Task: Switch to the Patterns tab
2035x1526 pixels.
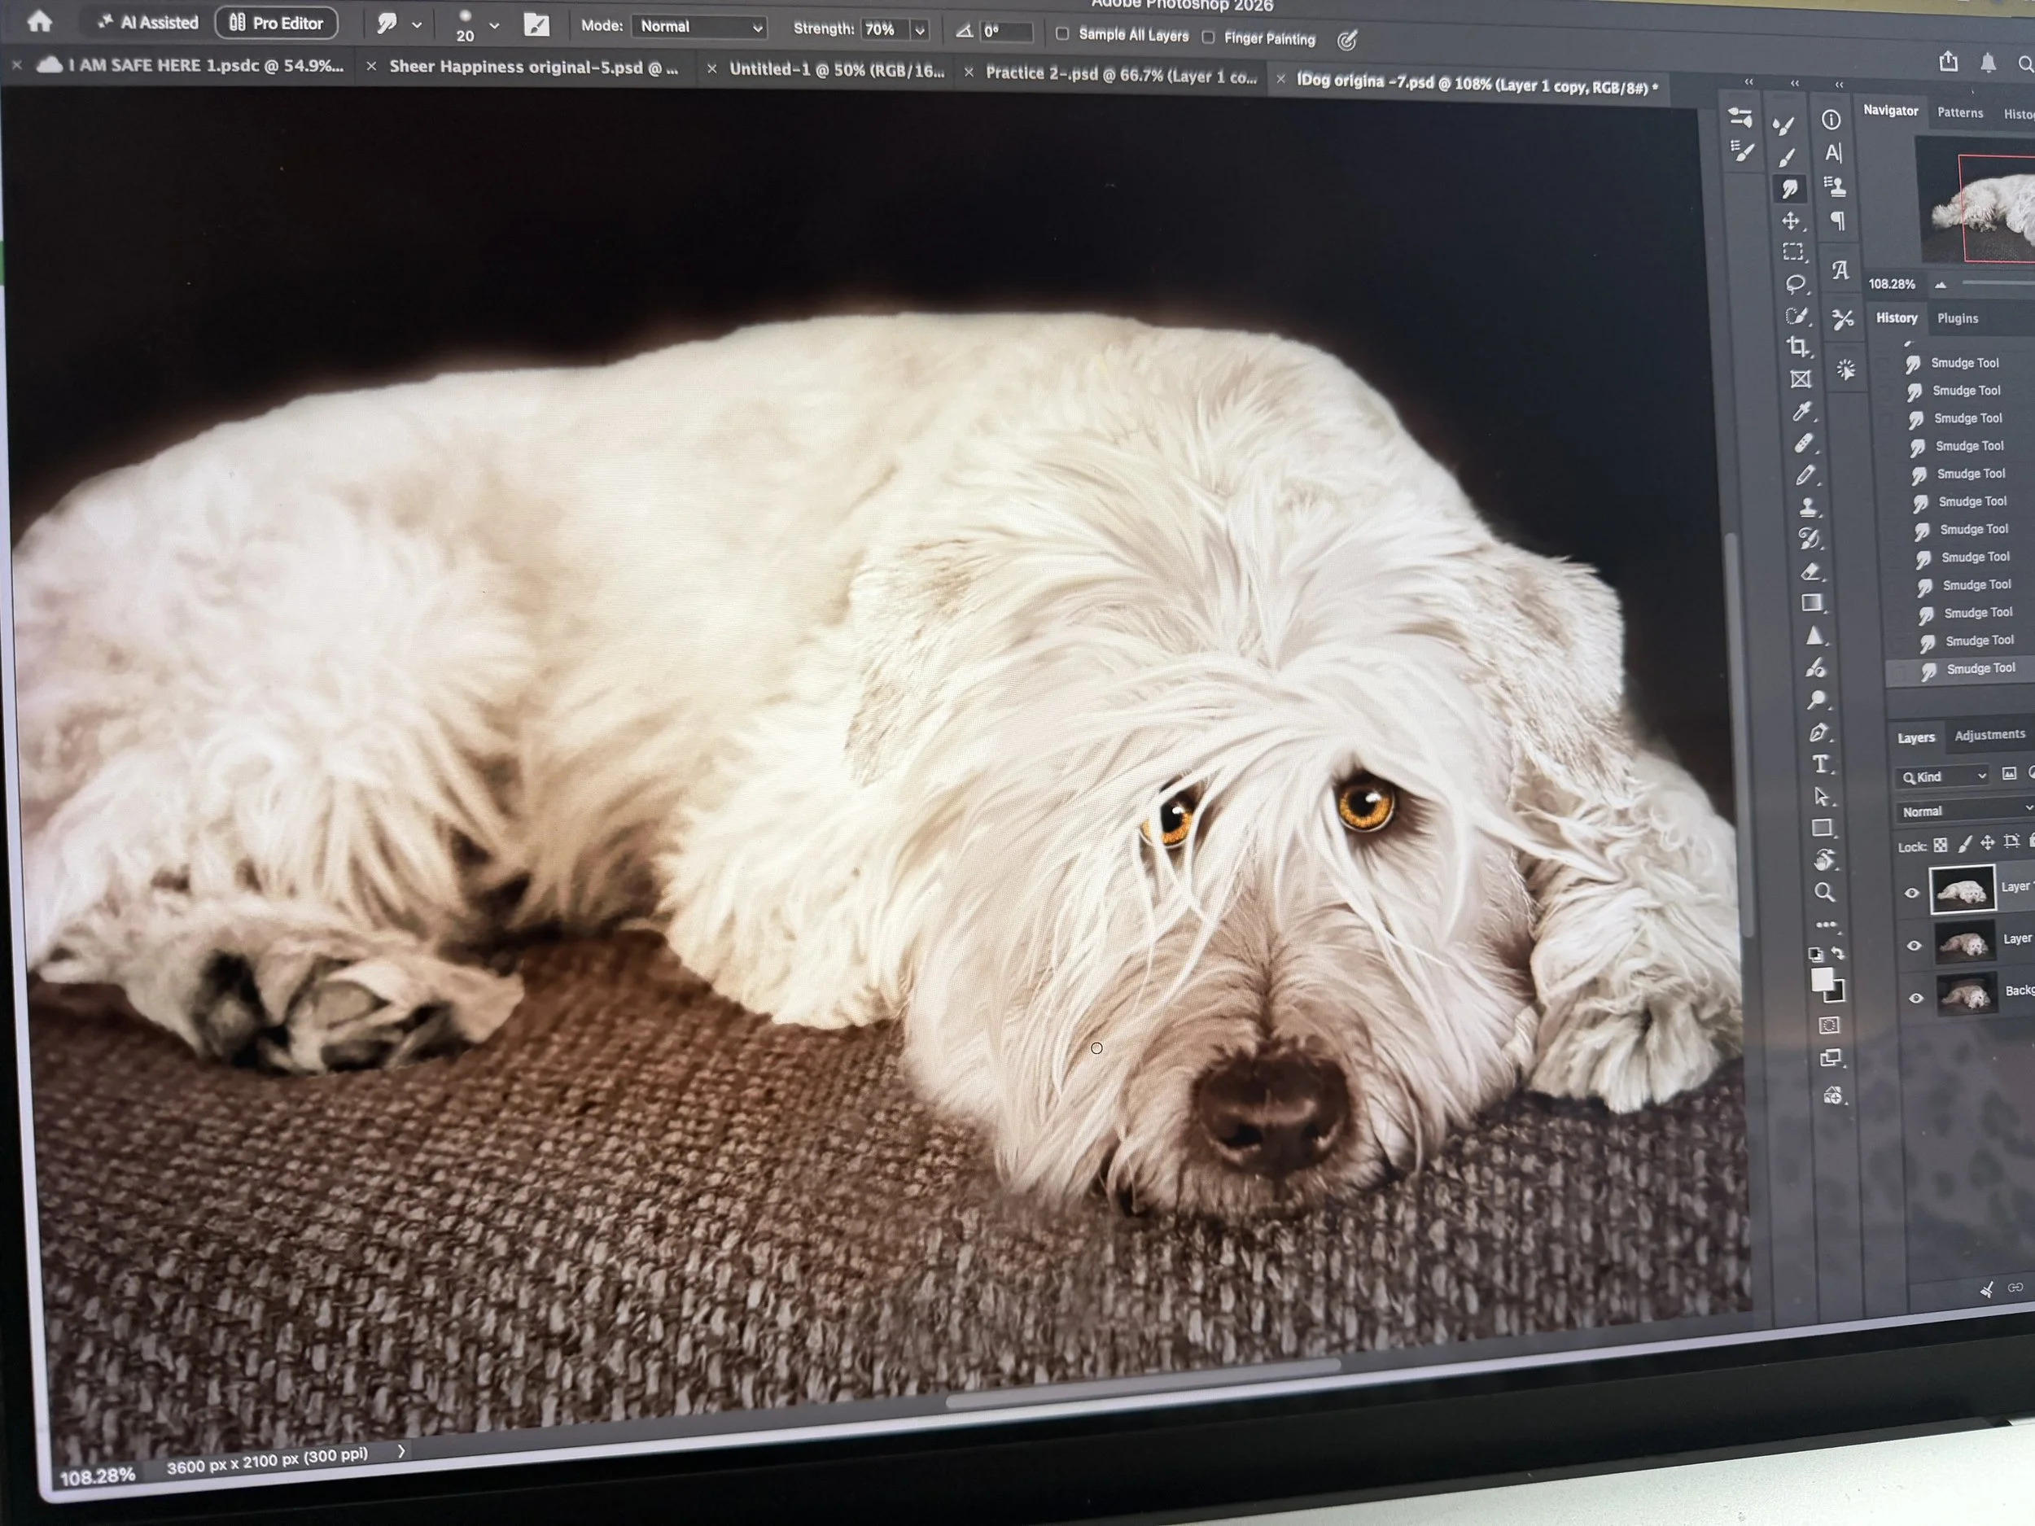Action: 1959,112
